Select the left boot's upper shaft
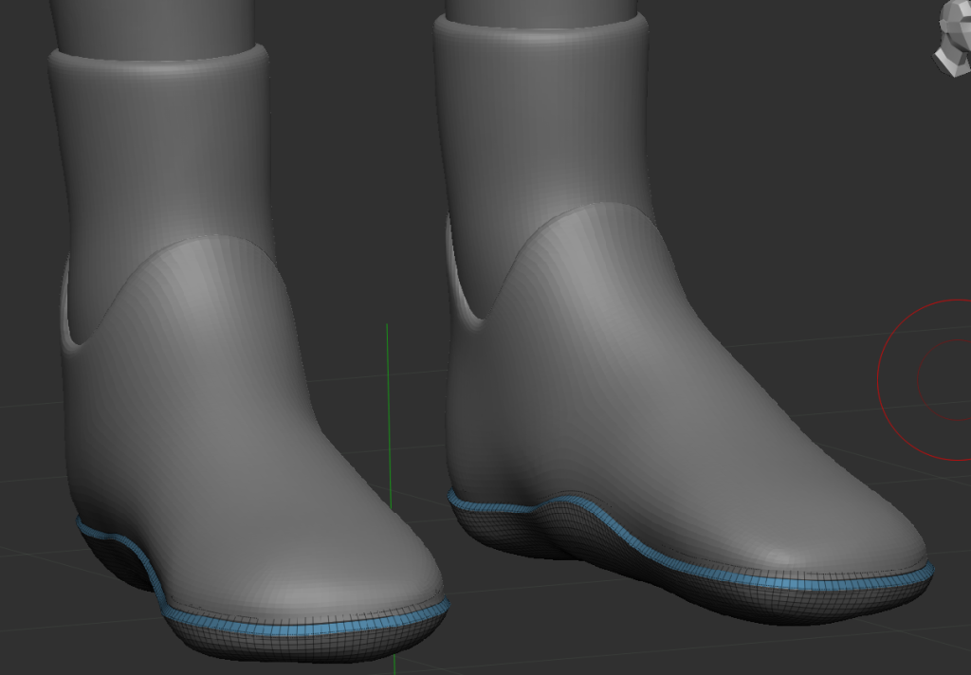Screen dimensions: 971x675 tap(161, 152)
